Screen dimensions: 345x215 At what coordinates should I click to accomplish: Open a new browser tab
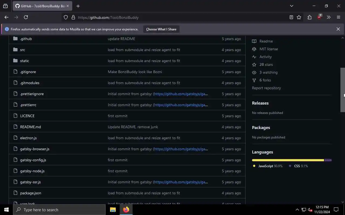[78, 6]
